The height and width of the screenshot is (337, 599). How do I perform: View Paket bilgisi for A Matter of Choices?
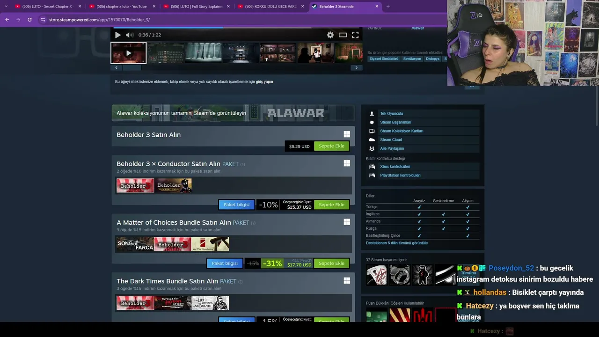click(225, 263)
